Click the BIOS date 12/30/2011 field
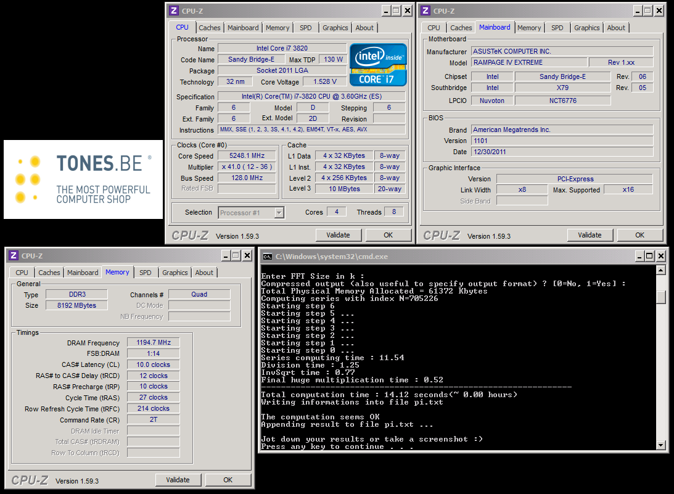Image resolution: width=674 pixels, height=494 pixels. [562, 152]
